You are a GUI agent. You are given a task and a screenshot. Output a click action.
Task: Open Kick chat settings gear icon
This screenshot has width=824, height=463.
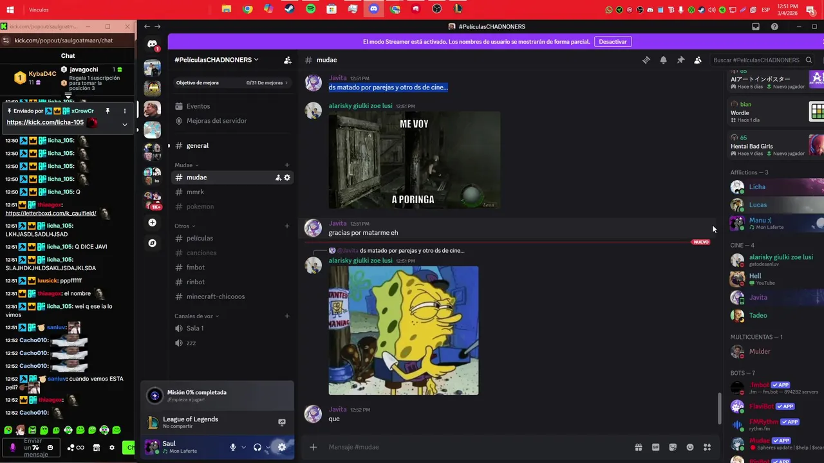coord(112,448)
